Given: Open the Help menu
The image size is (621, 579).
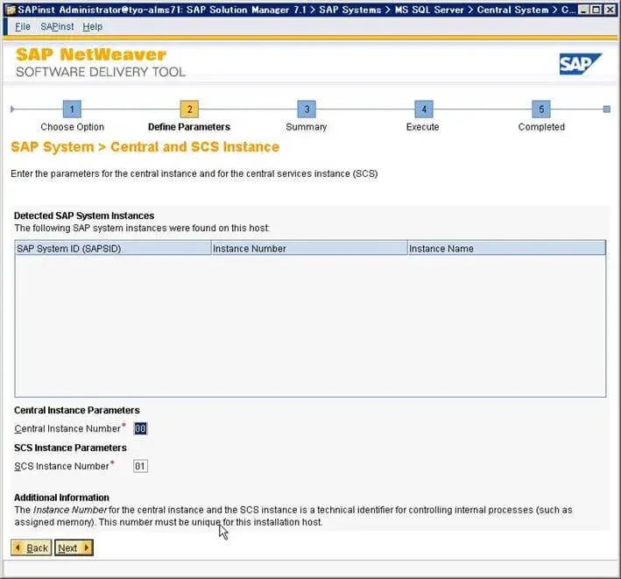Looking at the screenshot, I should 92,27.
